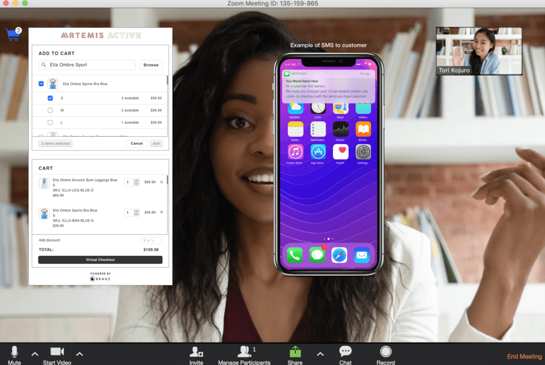Click the Sports Bra thumbnail in the cart
This screenshot has width=545, height=365.
44,213
